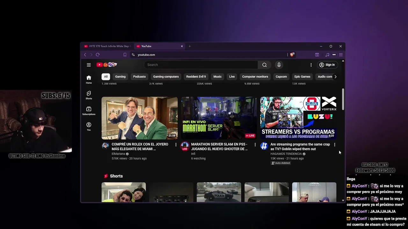Screen dimensions: 408x229
Task: Select the Gaming computers filter chip
Action: (166, 77)
